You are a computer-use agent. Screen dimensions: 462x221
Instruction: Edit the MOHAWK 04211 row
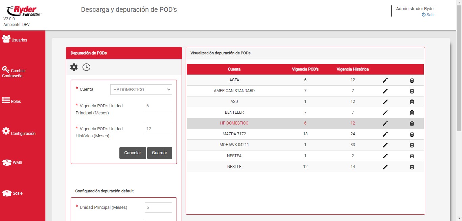tap(385, 145)
